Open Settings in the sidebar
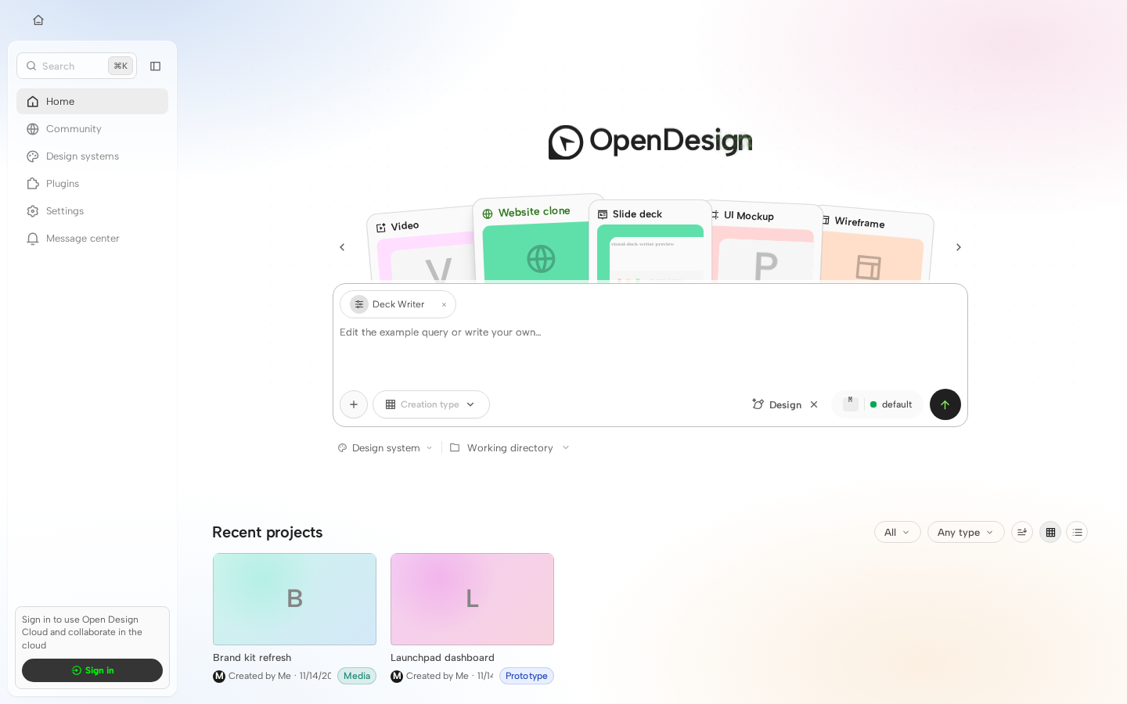 (x=92, y=211)
